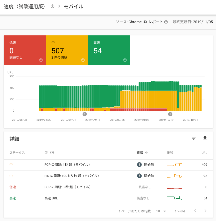
Task: Toggle the red 低速 status card
Action: [25, 50]
